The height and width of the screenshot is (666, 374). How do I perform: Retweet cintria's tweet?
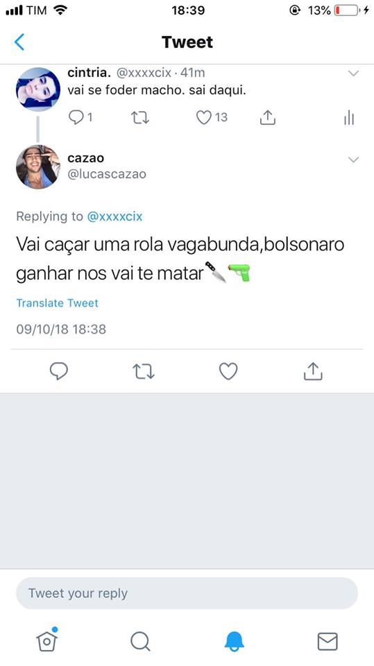[x=140, y=118]
